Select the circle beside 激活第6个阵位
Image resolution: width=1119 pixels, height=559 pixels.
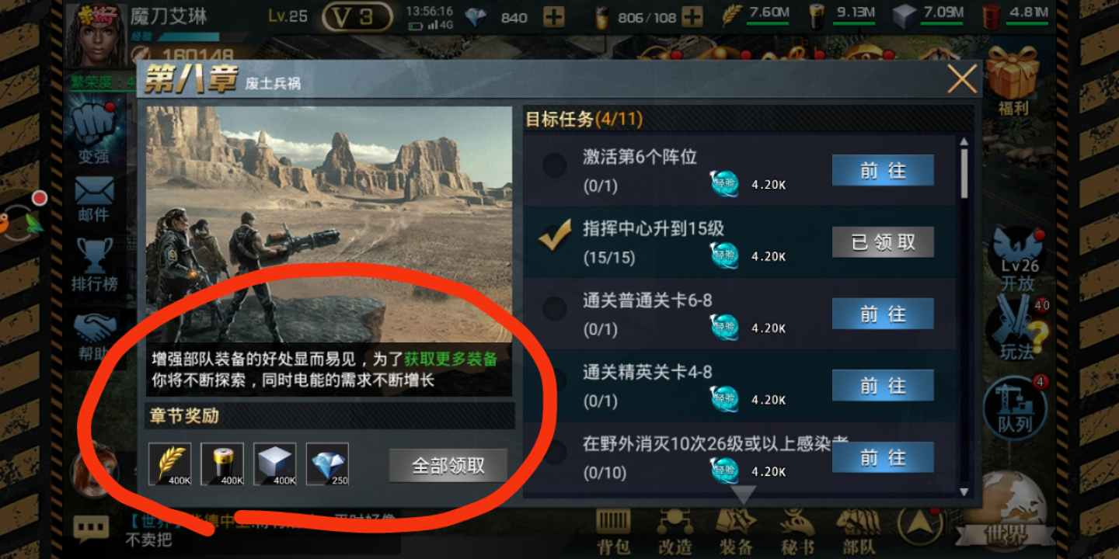click(x=554, y=165)
